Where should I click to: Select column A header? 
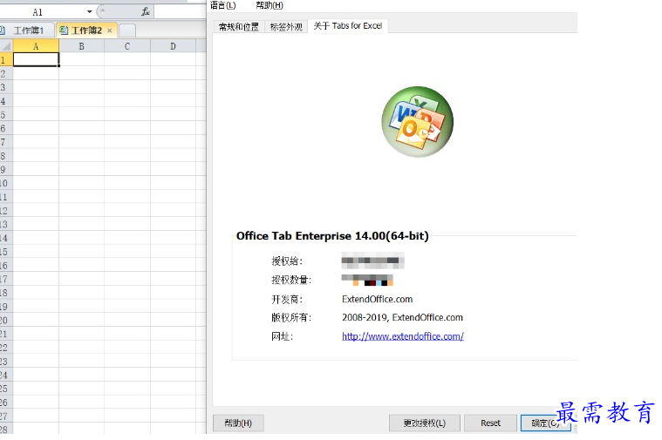pos(36,46)
